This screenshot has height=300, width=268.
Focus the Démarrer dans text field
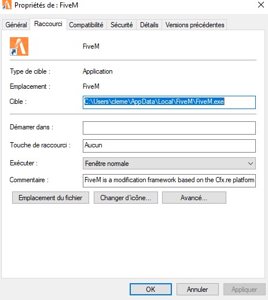point(169,128)
